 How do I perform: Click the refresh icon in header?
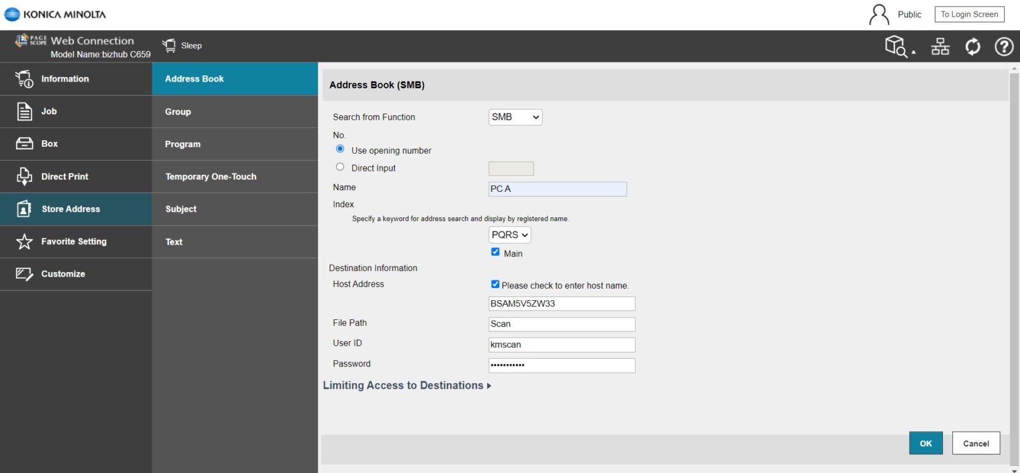972,47
